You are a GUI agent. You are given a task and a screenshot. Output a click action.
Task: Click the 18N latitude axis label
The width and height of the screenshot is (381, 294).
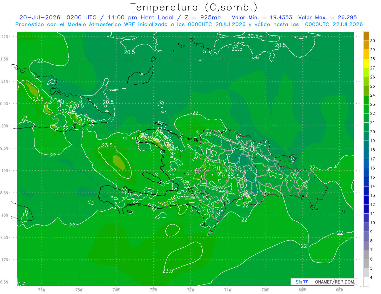[x=5, y=215]
